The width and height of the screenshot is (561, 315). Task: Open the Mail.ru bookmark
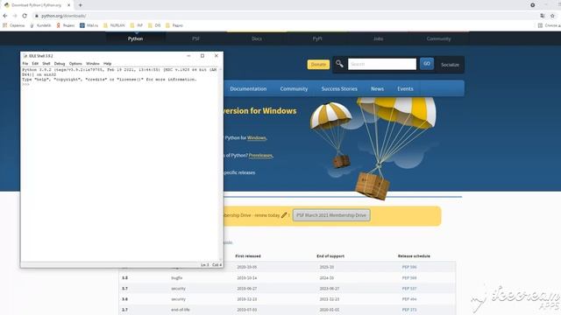pyautogui.click(x=89, y=25)
